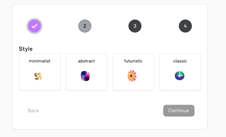Go back with the Back button
Screen dimensions: 226x137
33,111
